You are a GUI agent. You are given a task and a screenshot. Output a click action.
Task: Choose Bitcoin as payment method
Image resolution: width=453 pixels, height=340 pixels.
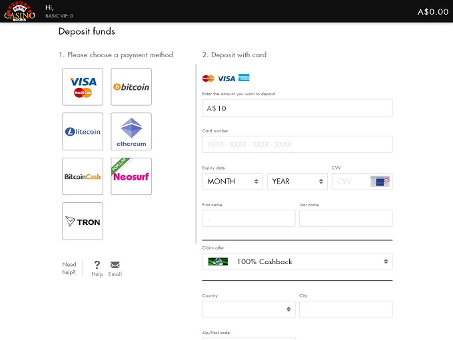click(131, 86)
